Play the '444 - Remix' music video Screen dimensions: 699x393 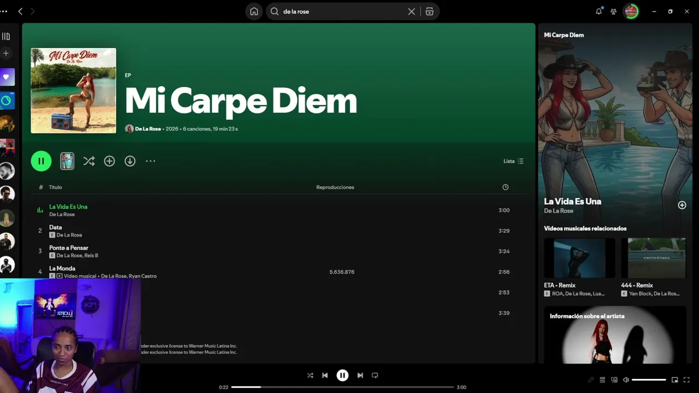click(653, 258)
